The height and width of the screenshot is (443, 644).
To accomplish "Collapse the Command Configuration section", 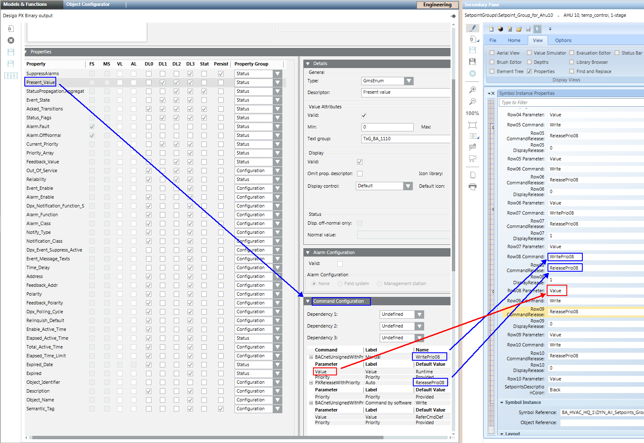I will (308, 301).
